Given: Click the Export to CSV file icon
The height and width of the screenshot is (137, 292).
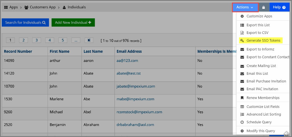Looking at the screenshot, I should [242, 33].
